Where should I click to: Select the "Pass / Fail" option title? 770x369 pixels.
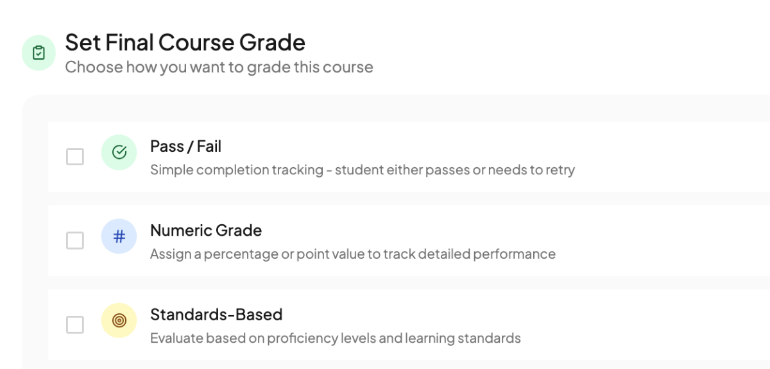tap(185, 147)
